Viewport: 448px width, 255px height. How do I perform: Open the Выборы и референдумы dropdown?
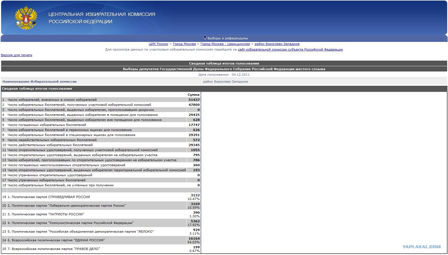point(226,38)
